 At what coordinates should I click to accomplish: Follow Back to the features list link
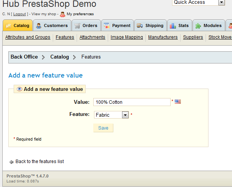pos(39,162)
